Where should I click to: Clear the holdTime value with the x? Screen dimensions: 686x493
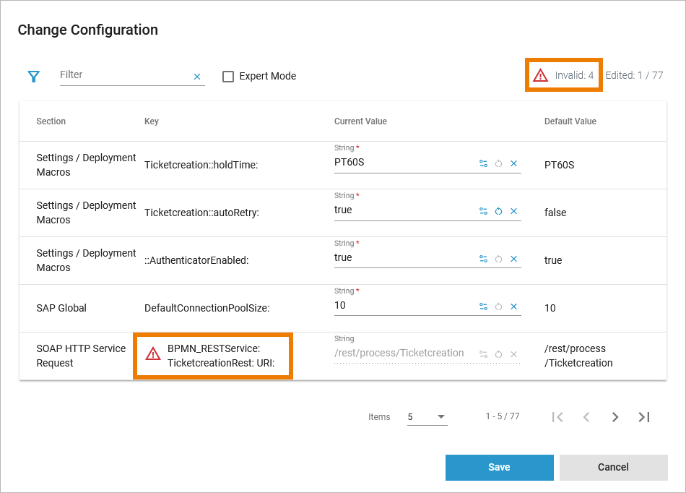(x=514, y=163)
